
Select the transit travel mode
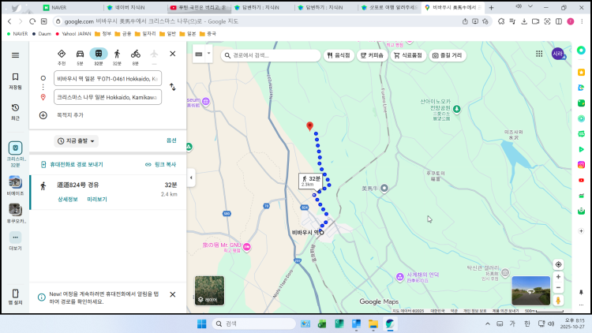tap(99, 54)
